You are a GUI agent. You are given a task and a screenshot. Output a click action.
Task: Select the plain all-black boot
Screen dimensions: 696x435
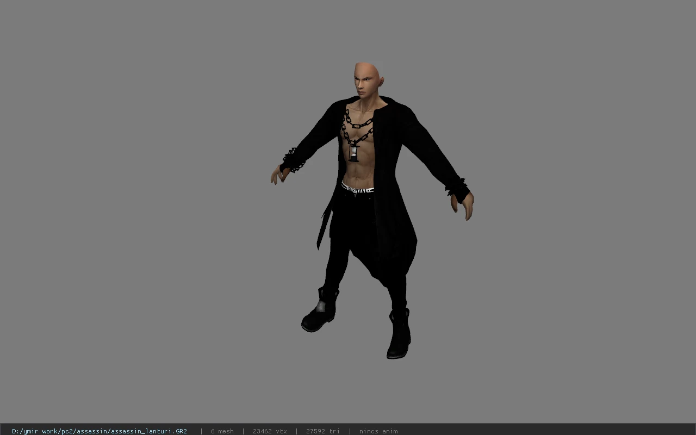tap(399, 334)
